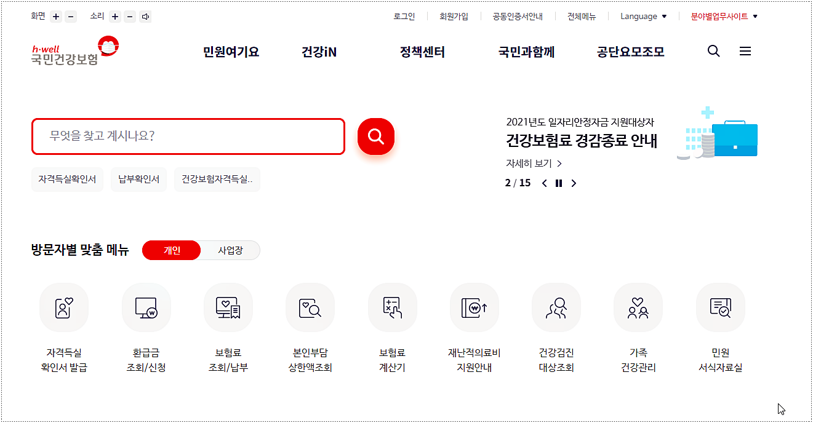Viewport: 813px width, 423px height.
Task: Open 자세히 보기 banner link
Action: click(533, 163)
